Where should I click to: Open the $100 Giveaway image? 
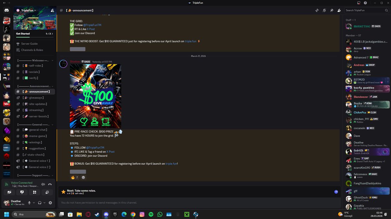click(x=95, y=96)
